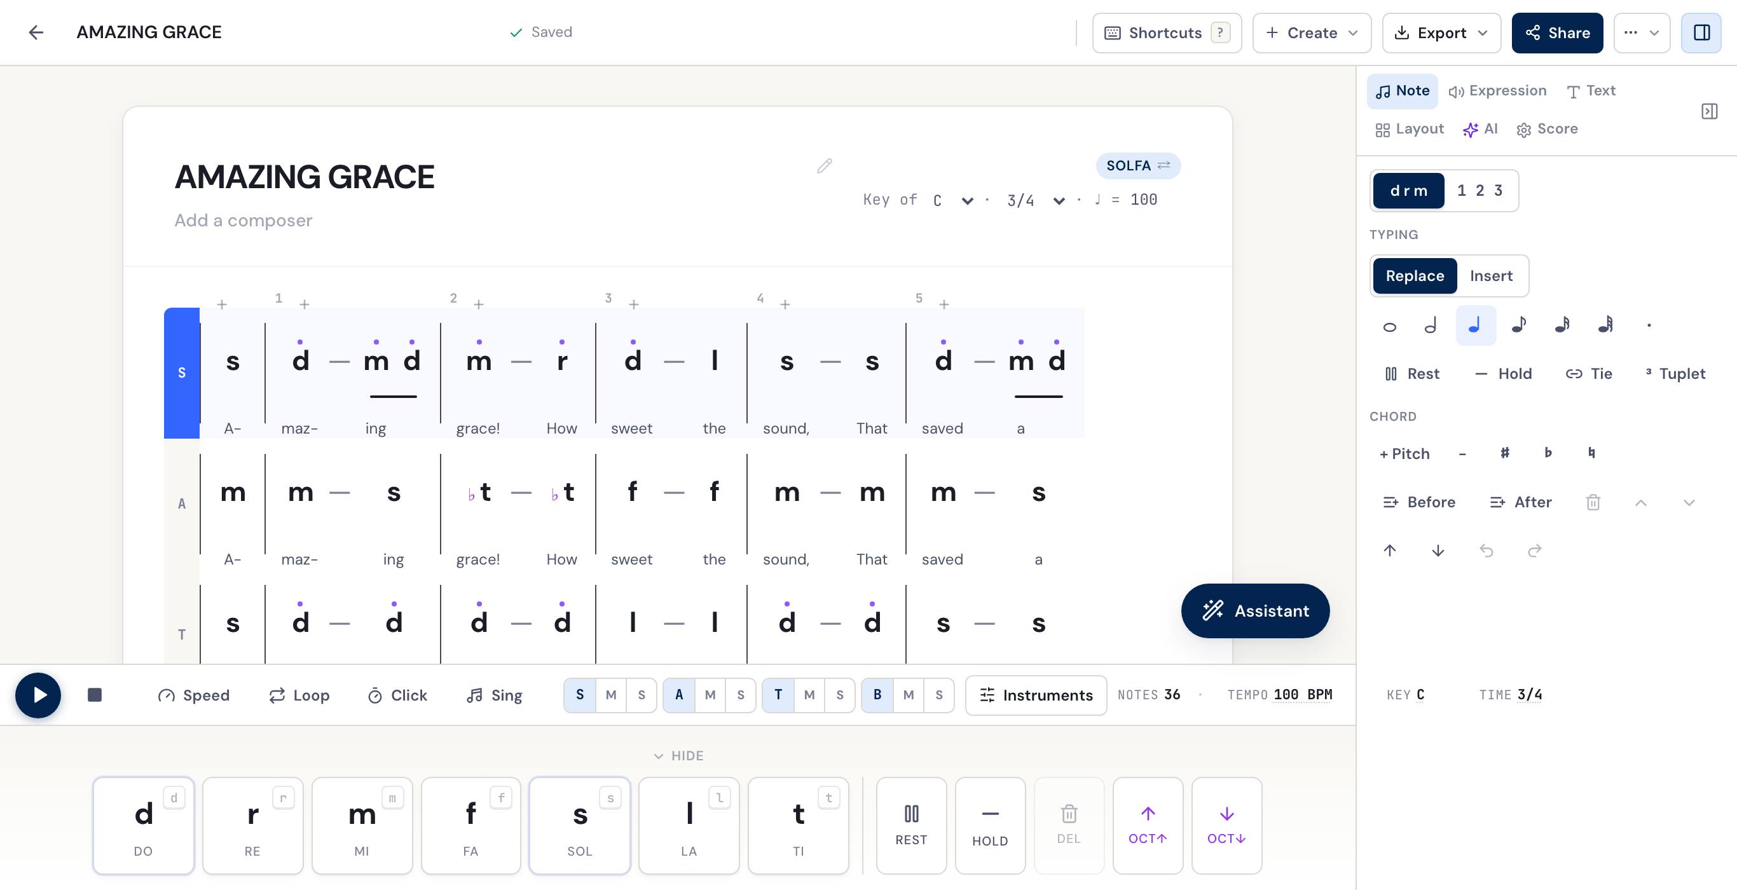The image size is (1737, 890).
Task: Redo the last action
Action: [x=1535, y=551]
